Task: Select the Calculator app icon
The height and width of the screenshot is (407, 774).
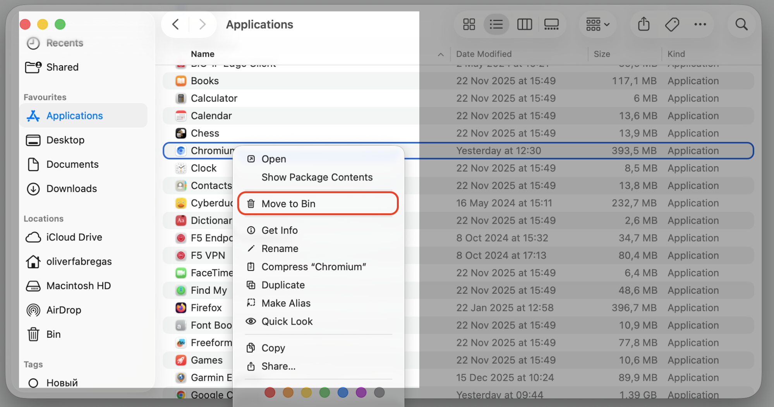Action: click(181, 98)
